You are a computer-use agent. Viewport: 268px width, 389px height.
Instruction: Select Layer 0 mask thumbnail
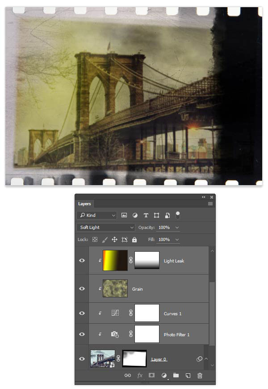coord(134,359)
